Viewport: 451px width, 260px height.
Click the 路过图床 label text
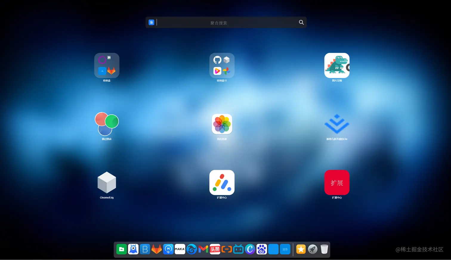pyautogui.click(x=107, y=139)
